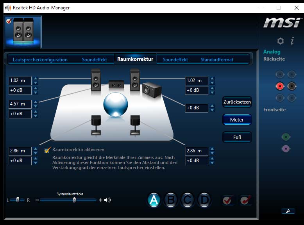
Task: Click the front left speaker in room
Action: click(96, 80)
